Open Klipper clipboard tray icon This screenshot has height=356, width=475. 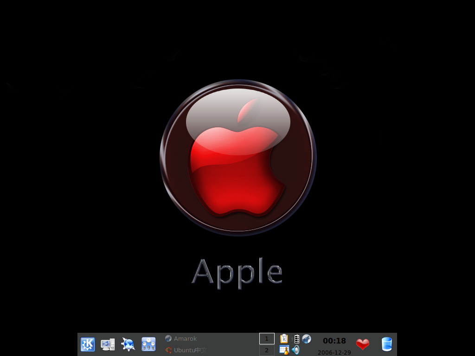284,338
